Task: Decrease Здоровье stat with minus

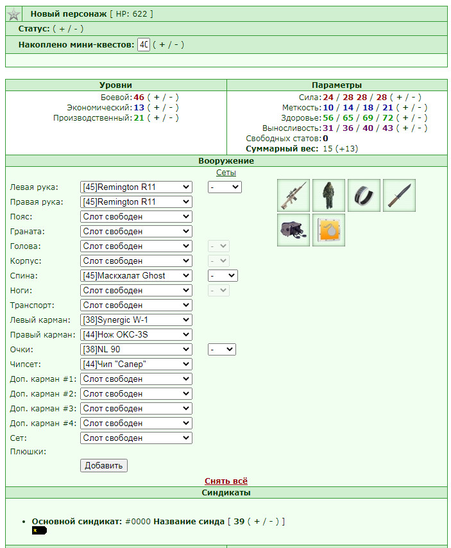Action: pos(419,118)
